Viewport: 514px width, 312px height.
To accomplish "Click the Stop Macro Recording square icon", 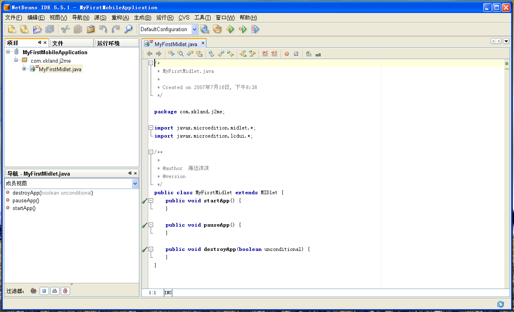I will pyautogui.click(x=296, y=54).
